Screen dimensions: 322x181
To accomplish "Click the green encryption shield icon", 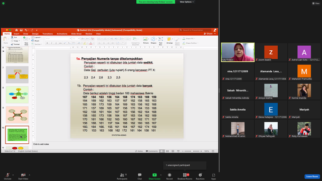I will [x=4, y=4].
